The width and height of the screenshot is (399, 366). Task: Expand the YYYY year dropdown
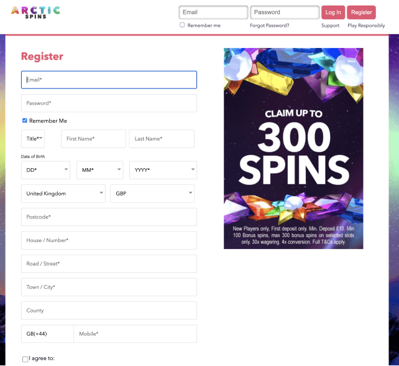pos(163,170)
